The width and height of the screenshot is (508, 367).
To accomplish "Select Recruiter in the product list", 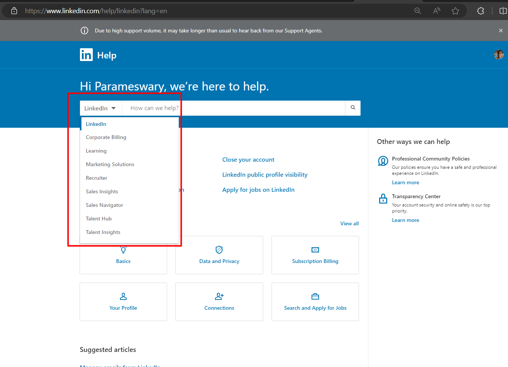I will [x=130, y=178].
